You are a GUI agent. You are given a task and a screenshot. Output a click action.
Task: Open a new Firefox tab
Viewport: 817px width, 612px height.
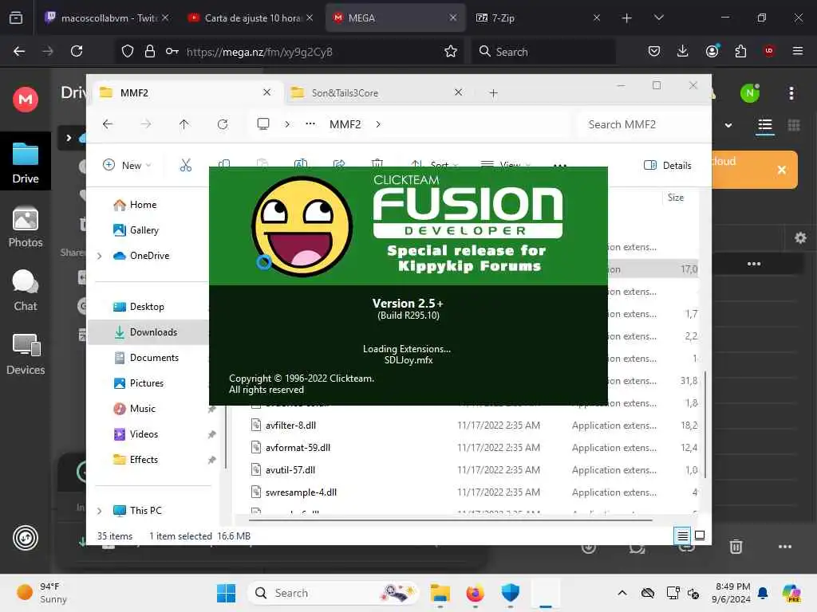[626, 18]
